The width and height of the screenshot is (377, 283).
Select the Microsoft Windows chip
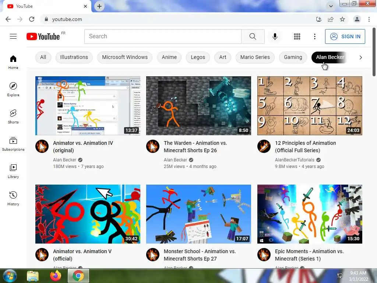(x=125, y=57)
